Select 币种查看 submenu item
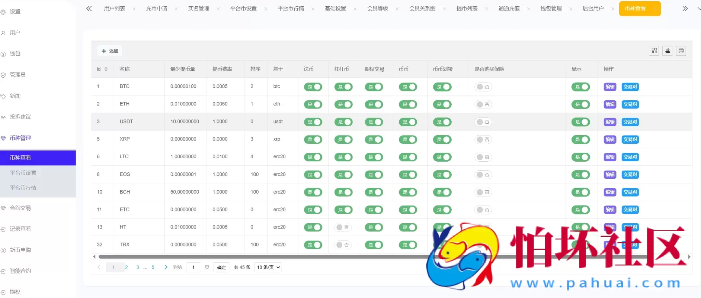The height and width of the screenshot is (298, 701). pyautogui.click(x=38, y=158)
